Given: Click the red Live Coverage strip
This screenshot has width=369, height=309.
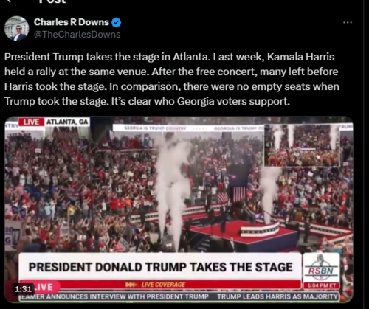Looking at the screenshot, I should 160,285.
